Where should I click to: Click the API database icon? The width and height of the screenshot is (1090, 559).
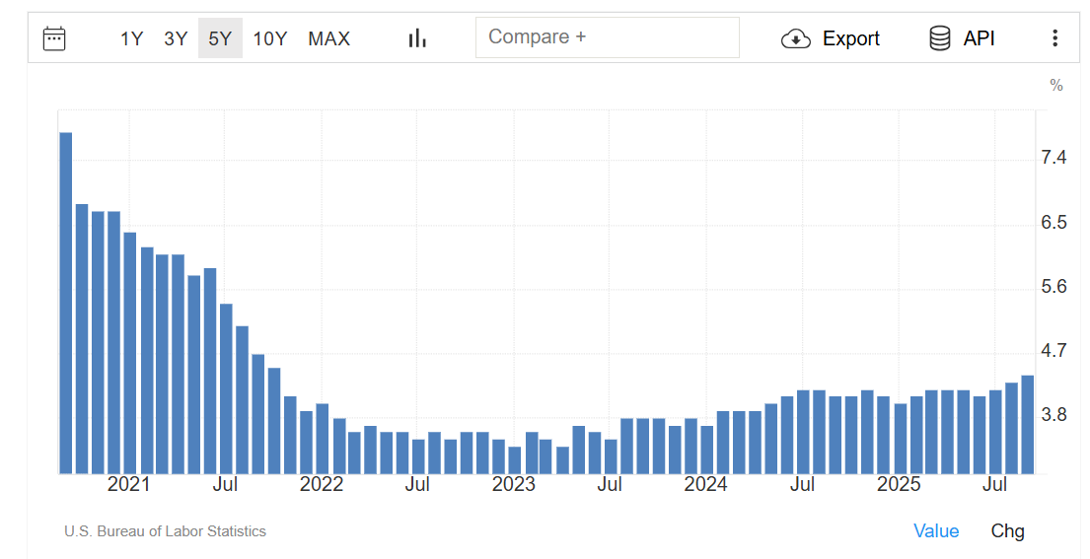(x=939, y=38)
